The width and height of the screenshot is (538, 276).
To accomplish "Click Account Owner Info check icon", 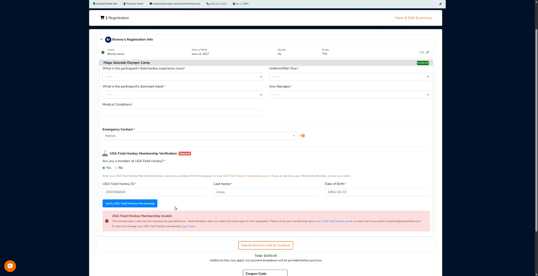I will click(x=94, y=4).
